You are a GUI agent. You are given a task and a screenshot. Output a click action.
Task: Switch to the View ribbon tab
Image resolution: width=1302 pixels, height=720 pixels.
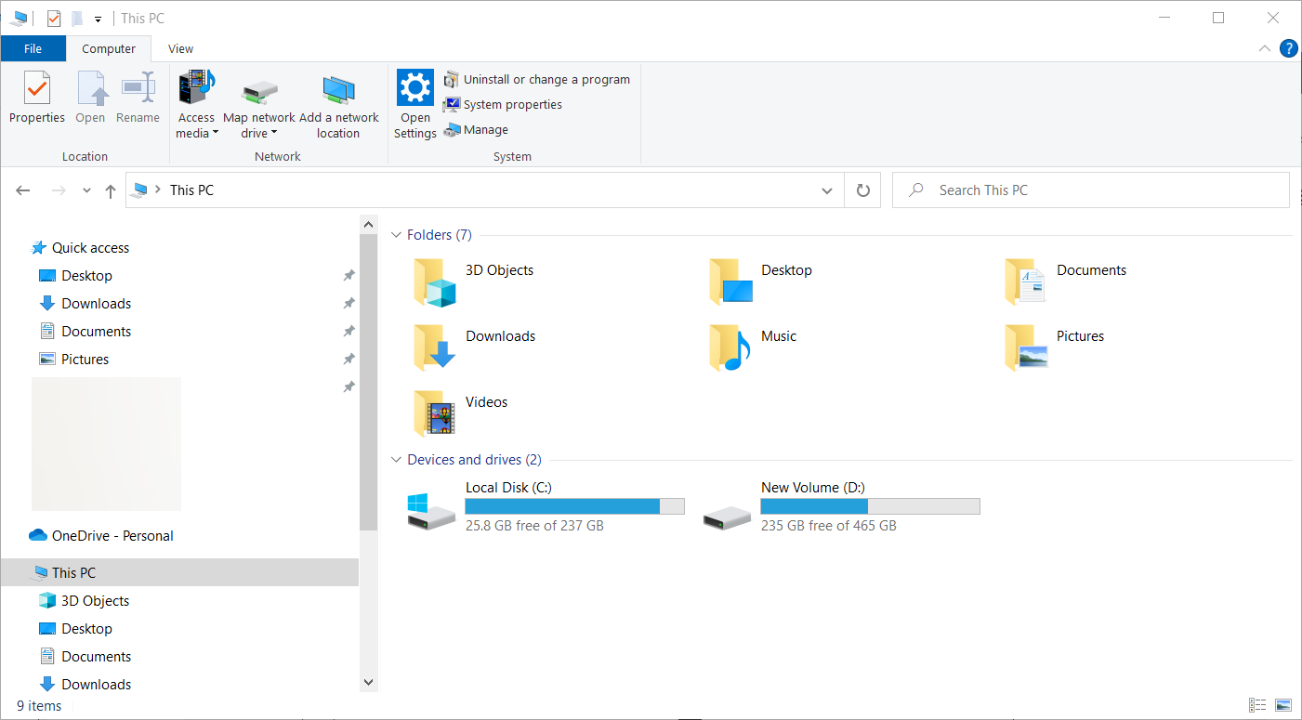180,48
